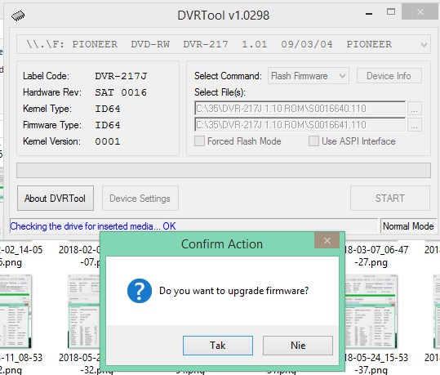Click the Kernel Type value ID64
This screenshot has height=375, width=440.
[108, 109]
